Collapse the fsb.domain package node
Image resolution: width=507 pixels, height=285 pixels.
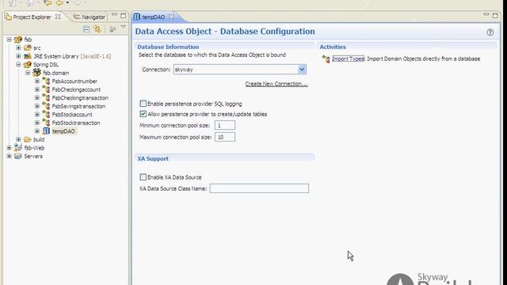tap(28, 73)
